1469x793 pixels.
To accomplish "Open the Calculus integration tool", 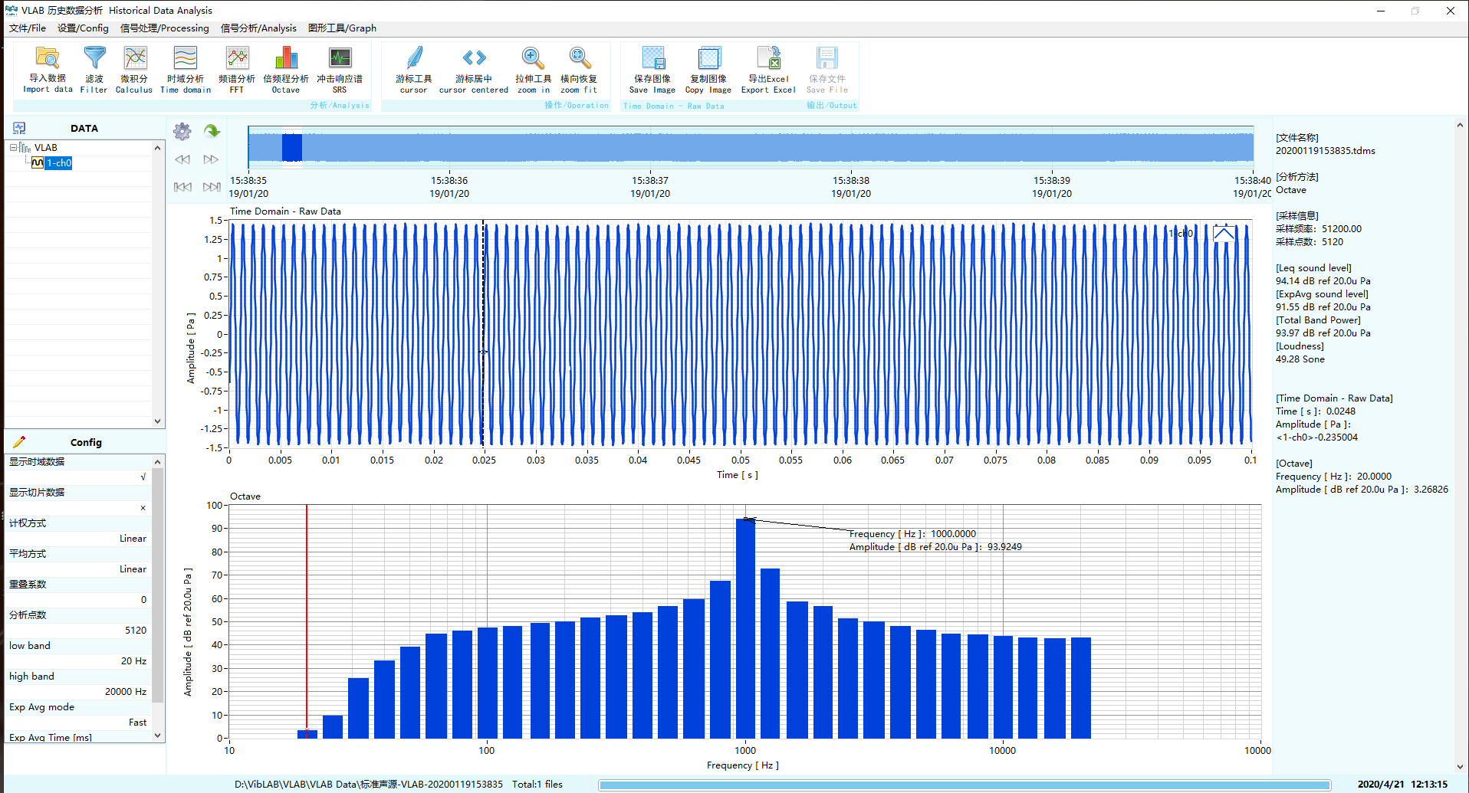I will click(133, 69).
